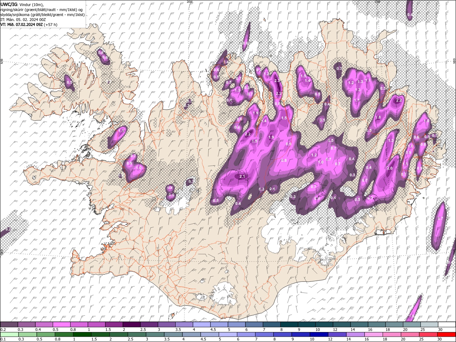This screenshot has width=456, height=342.
Task: Click the 'UWC/IG: Vindur (10m),' title line
Action: tap(22, 4)
